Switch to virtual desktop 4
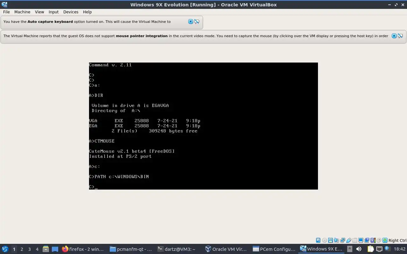 (x=37, y=249)
